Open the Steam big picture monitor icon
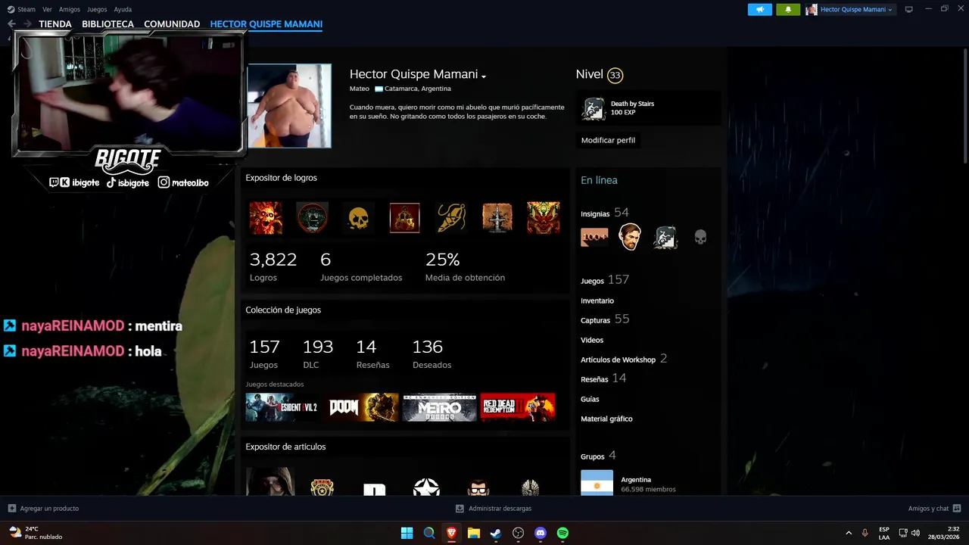The image size is (969, 545). click(x=909, y=9)
